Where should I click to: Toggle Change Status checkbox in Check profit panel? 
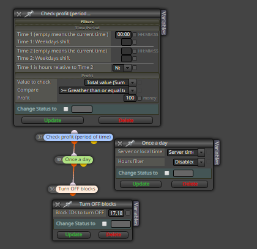tap(65, 109)
